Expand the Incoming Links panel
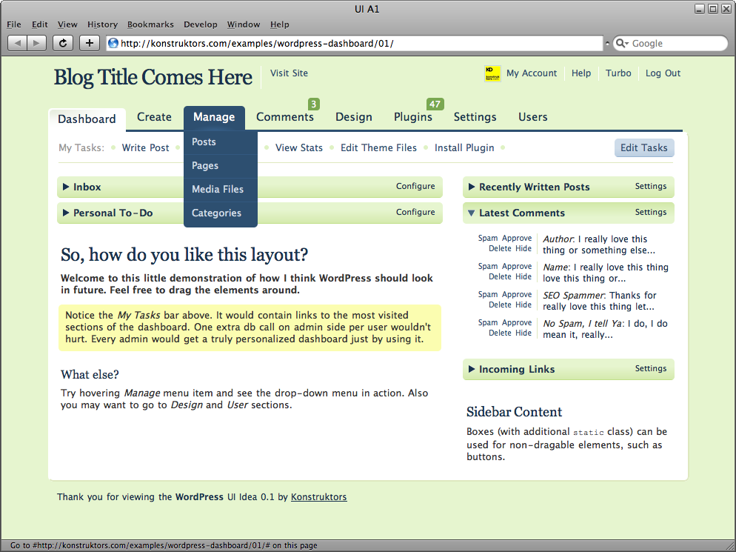 472,370
